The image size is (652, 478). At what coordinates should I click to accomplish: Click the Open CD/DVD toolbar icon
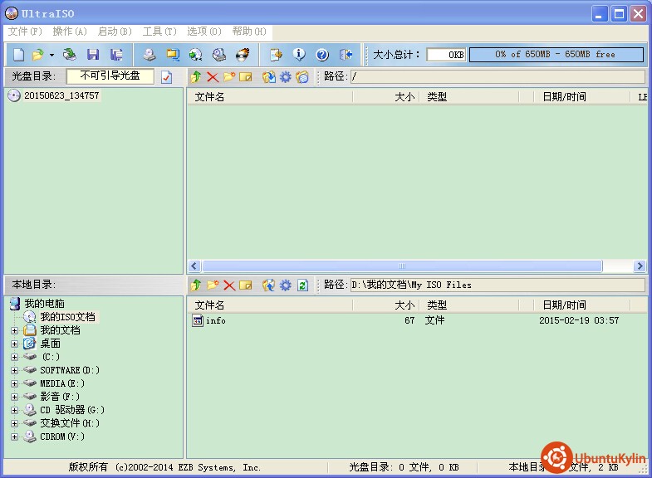tap(70, 55)
